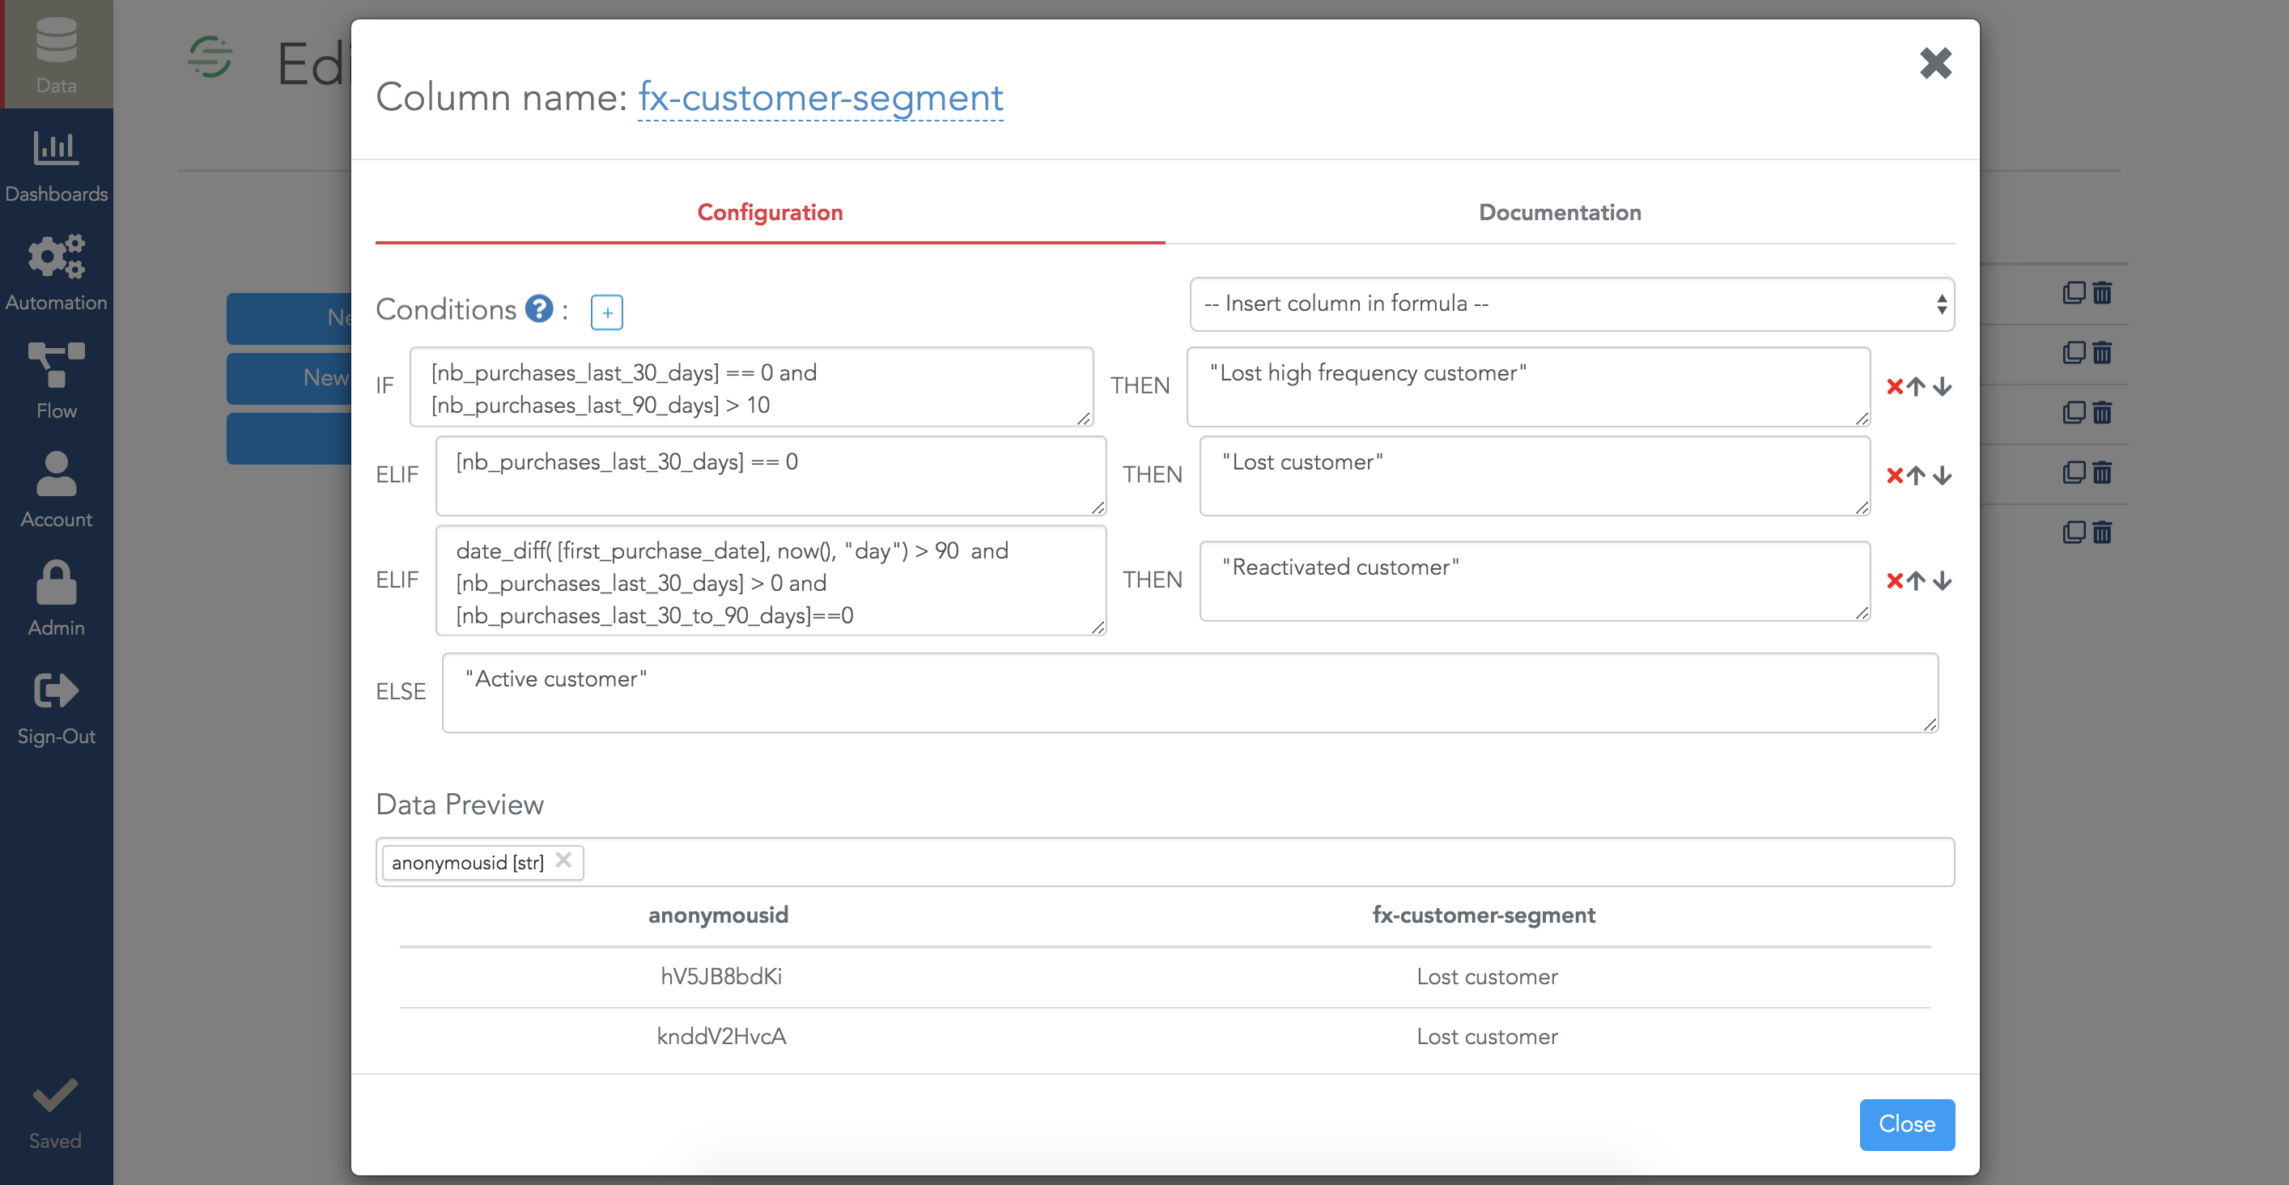Edit the column name fx-customer-segment link
This screenshot has width=2289, height=1185.
tap(820, 98)
